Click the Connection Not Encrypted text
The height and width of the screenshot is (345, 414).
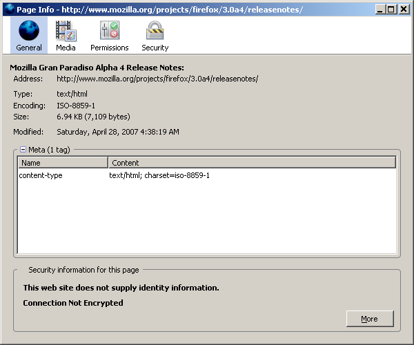tap(73, 303)
